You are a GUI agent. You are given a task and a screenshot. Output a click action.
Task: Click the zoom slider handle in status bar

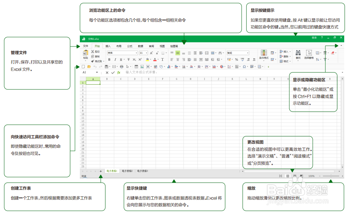click(x=331, y=176)
